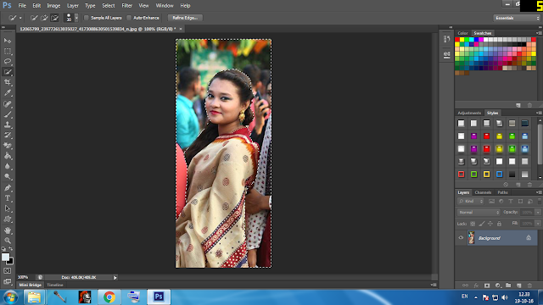The image size is (543, 305).
Task: Click the Add to Selection mode icon
Action: [x=44, y=18]
